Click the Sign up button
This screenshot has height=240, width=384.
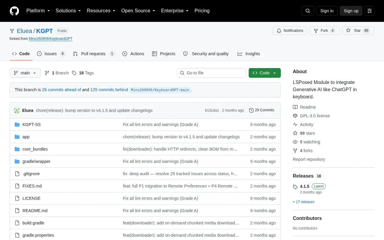click(351, 11)
